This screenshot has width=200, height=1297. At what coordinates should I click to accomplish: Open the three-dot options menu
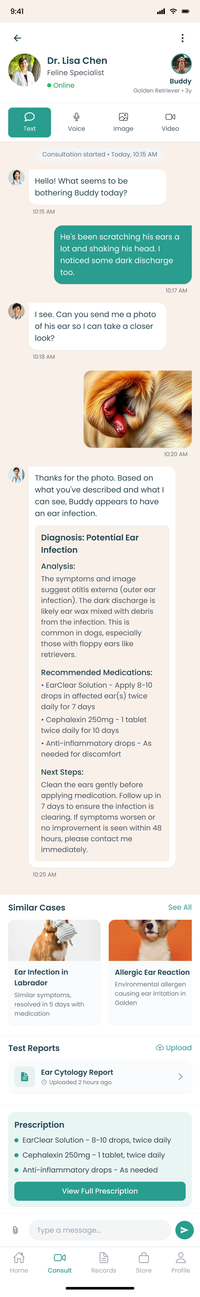click(183, 38)
